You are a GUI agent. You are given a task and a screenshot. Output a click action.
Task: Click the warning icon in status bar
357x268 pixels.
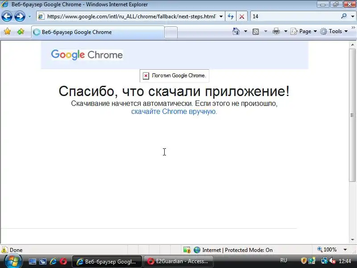pos(4,250)
